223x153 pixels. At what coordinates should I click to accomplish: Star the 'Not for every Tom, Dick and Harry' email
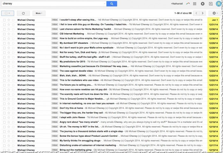[x=9, y=52]
